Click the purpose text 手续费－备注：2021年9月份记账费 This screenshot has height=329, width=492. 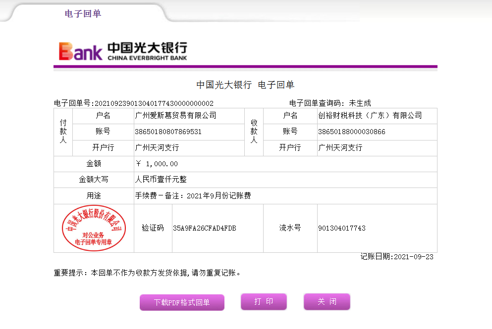point(193,196)
